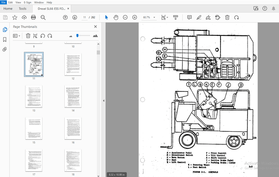This screenshot has height=177, width=279.
Task: Select page 11 thumbnail
Action: coord(34,65)
